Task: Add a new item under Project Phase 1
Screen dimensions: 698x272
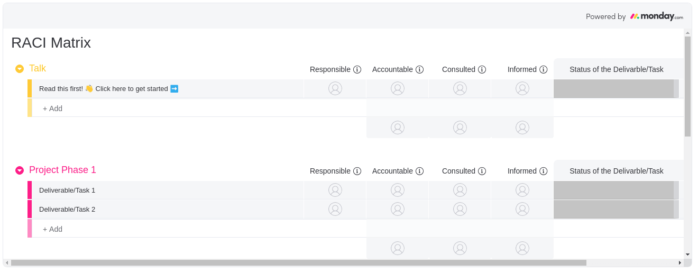Action: click(52, 229)
